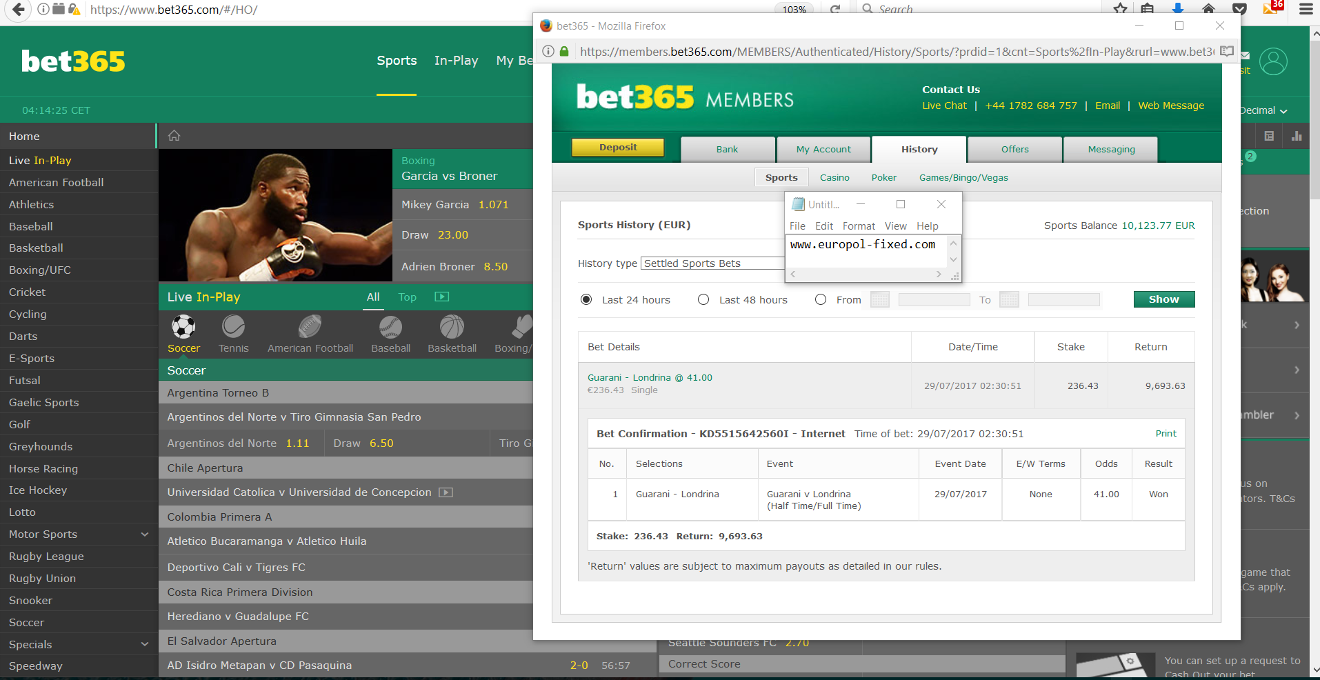Open the Games/Bingo/Vegas history sub-tab
This screenshot has height=680, width=1320.
(963, 177)
